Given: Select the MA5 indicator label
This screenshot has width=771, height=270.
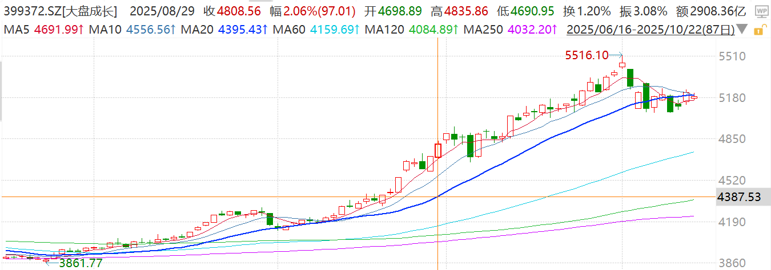Looking at the screenshot, I should (14, 28).
